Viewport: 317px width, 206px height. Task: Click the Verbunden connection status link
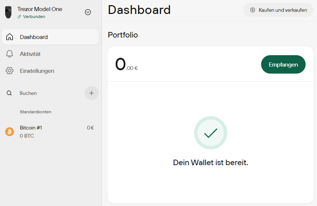pos(31,17)
